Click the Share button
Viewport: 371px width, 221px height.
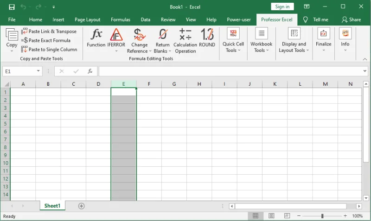352,19
